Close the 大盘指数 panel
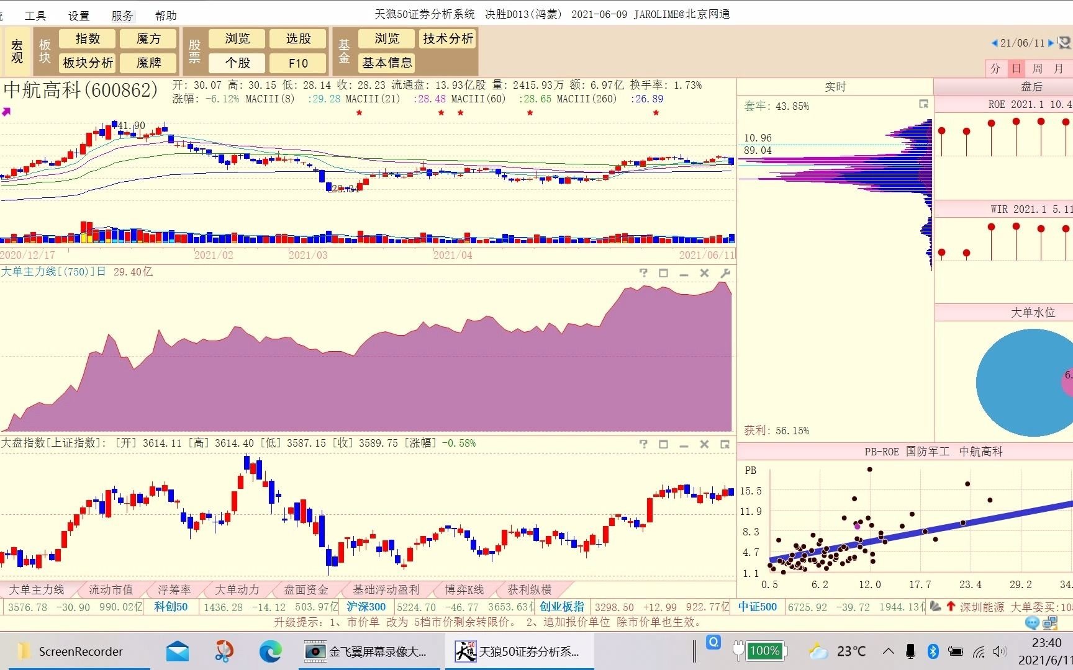 coord(704,444)
